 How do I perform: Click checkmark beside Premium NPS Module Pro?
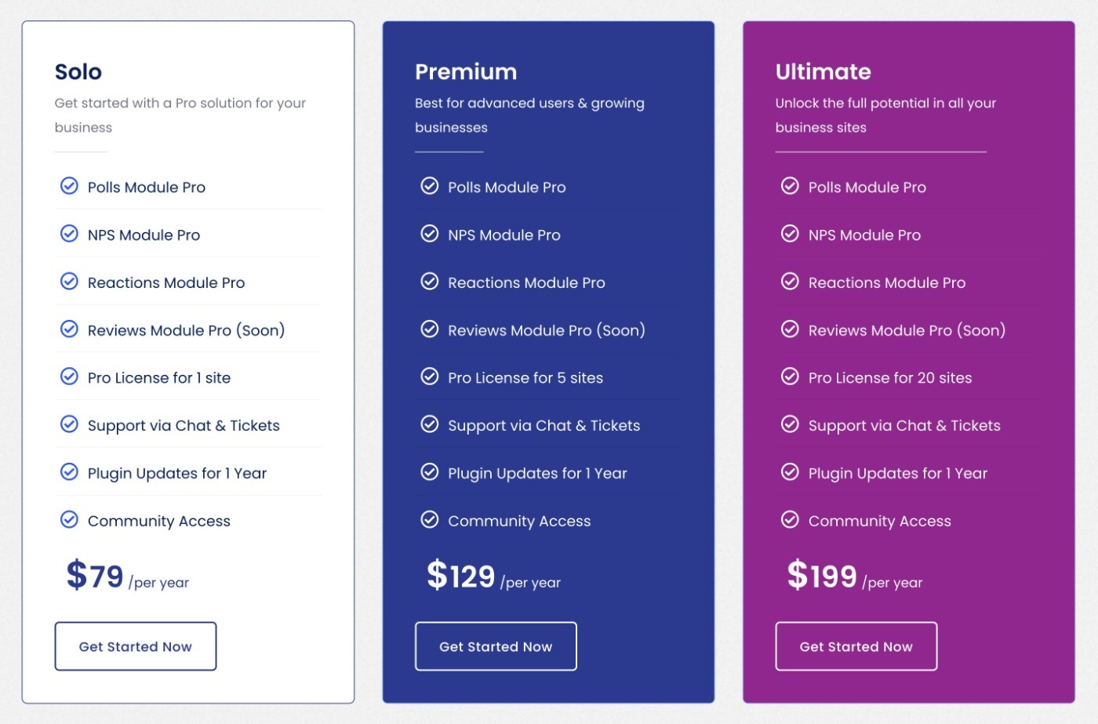(x=430, y=234)
